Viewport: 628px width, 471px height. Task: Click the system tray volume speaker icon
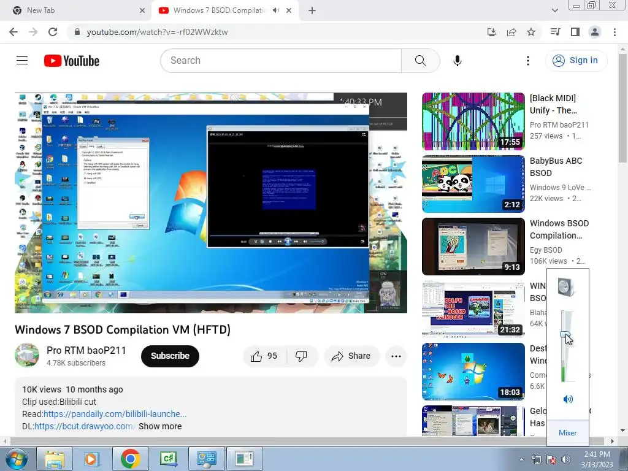pyautogui.click(x=566, y=459)
